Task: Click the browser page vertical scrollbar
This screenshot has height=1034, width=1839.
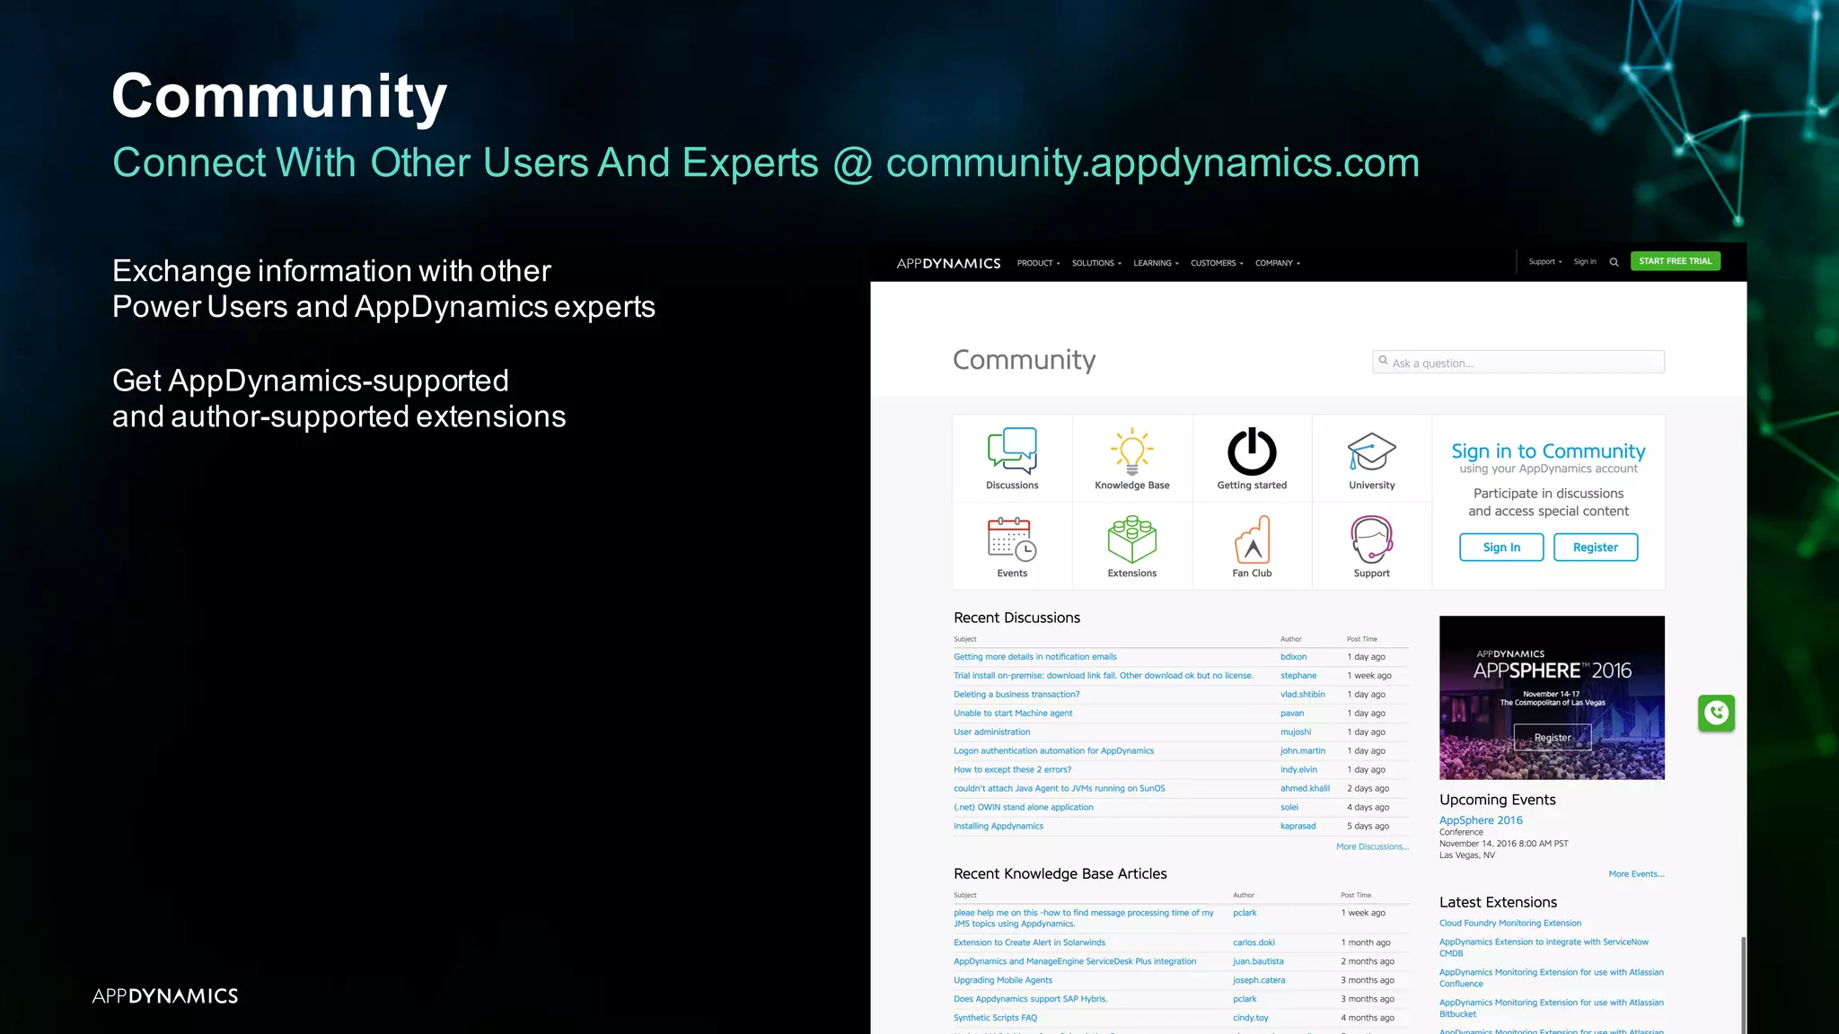Action: (1743, 985)
